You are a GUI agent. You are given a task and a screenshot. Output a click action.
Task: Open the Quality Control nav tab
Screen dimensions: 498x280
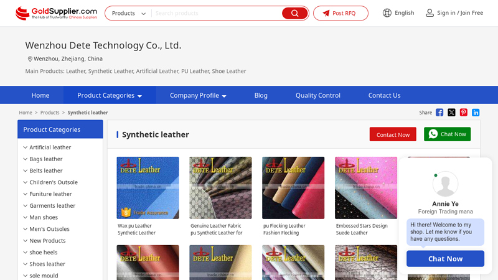click(318, 95)
